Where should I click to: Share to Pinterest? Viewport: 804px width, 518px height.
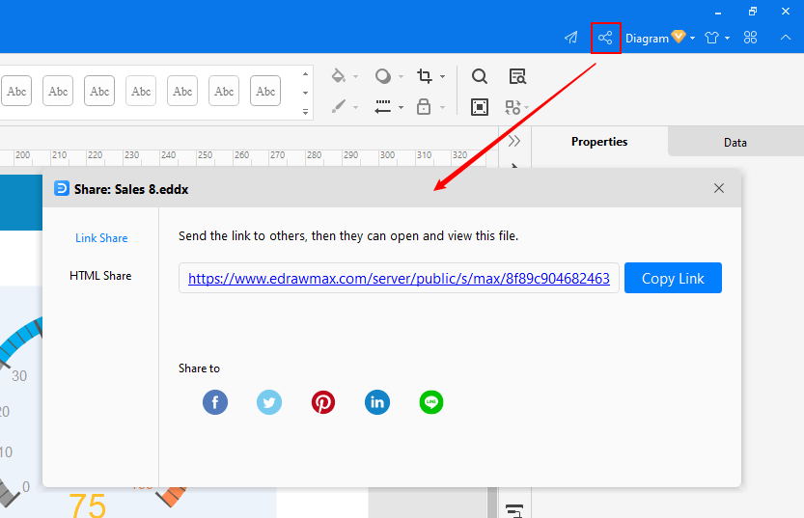[x=323, y=402]
